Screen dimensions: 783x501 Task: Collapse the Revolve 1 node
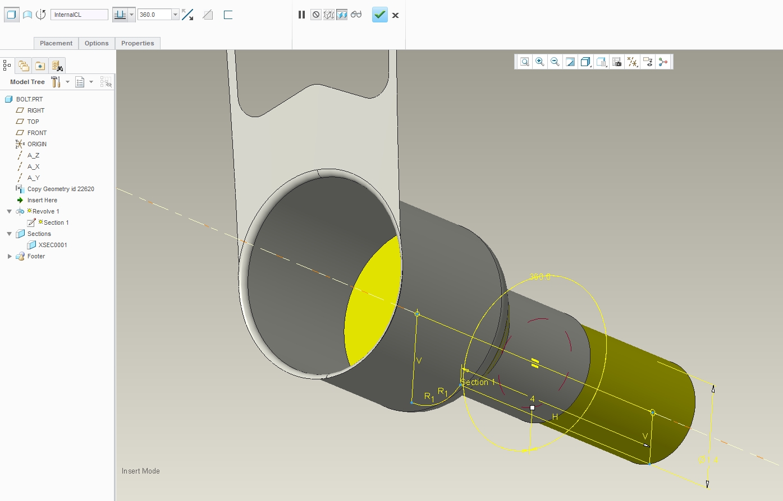point(9,211)
